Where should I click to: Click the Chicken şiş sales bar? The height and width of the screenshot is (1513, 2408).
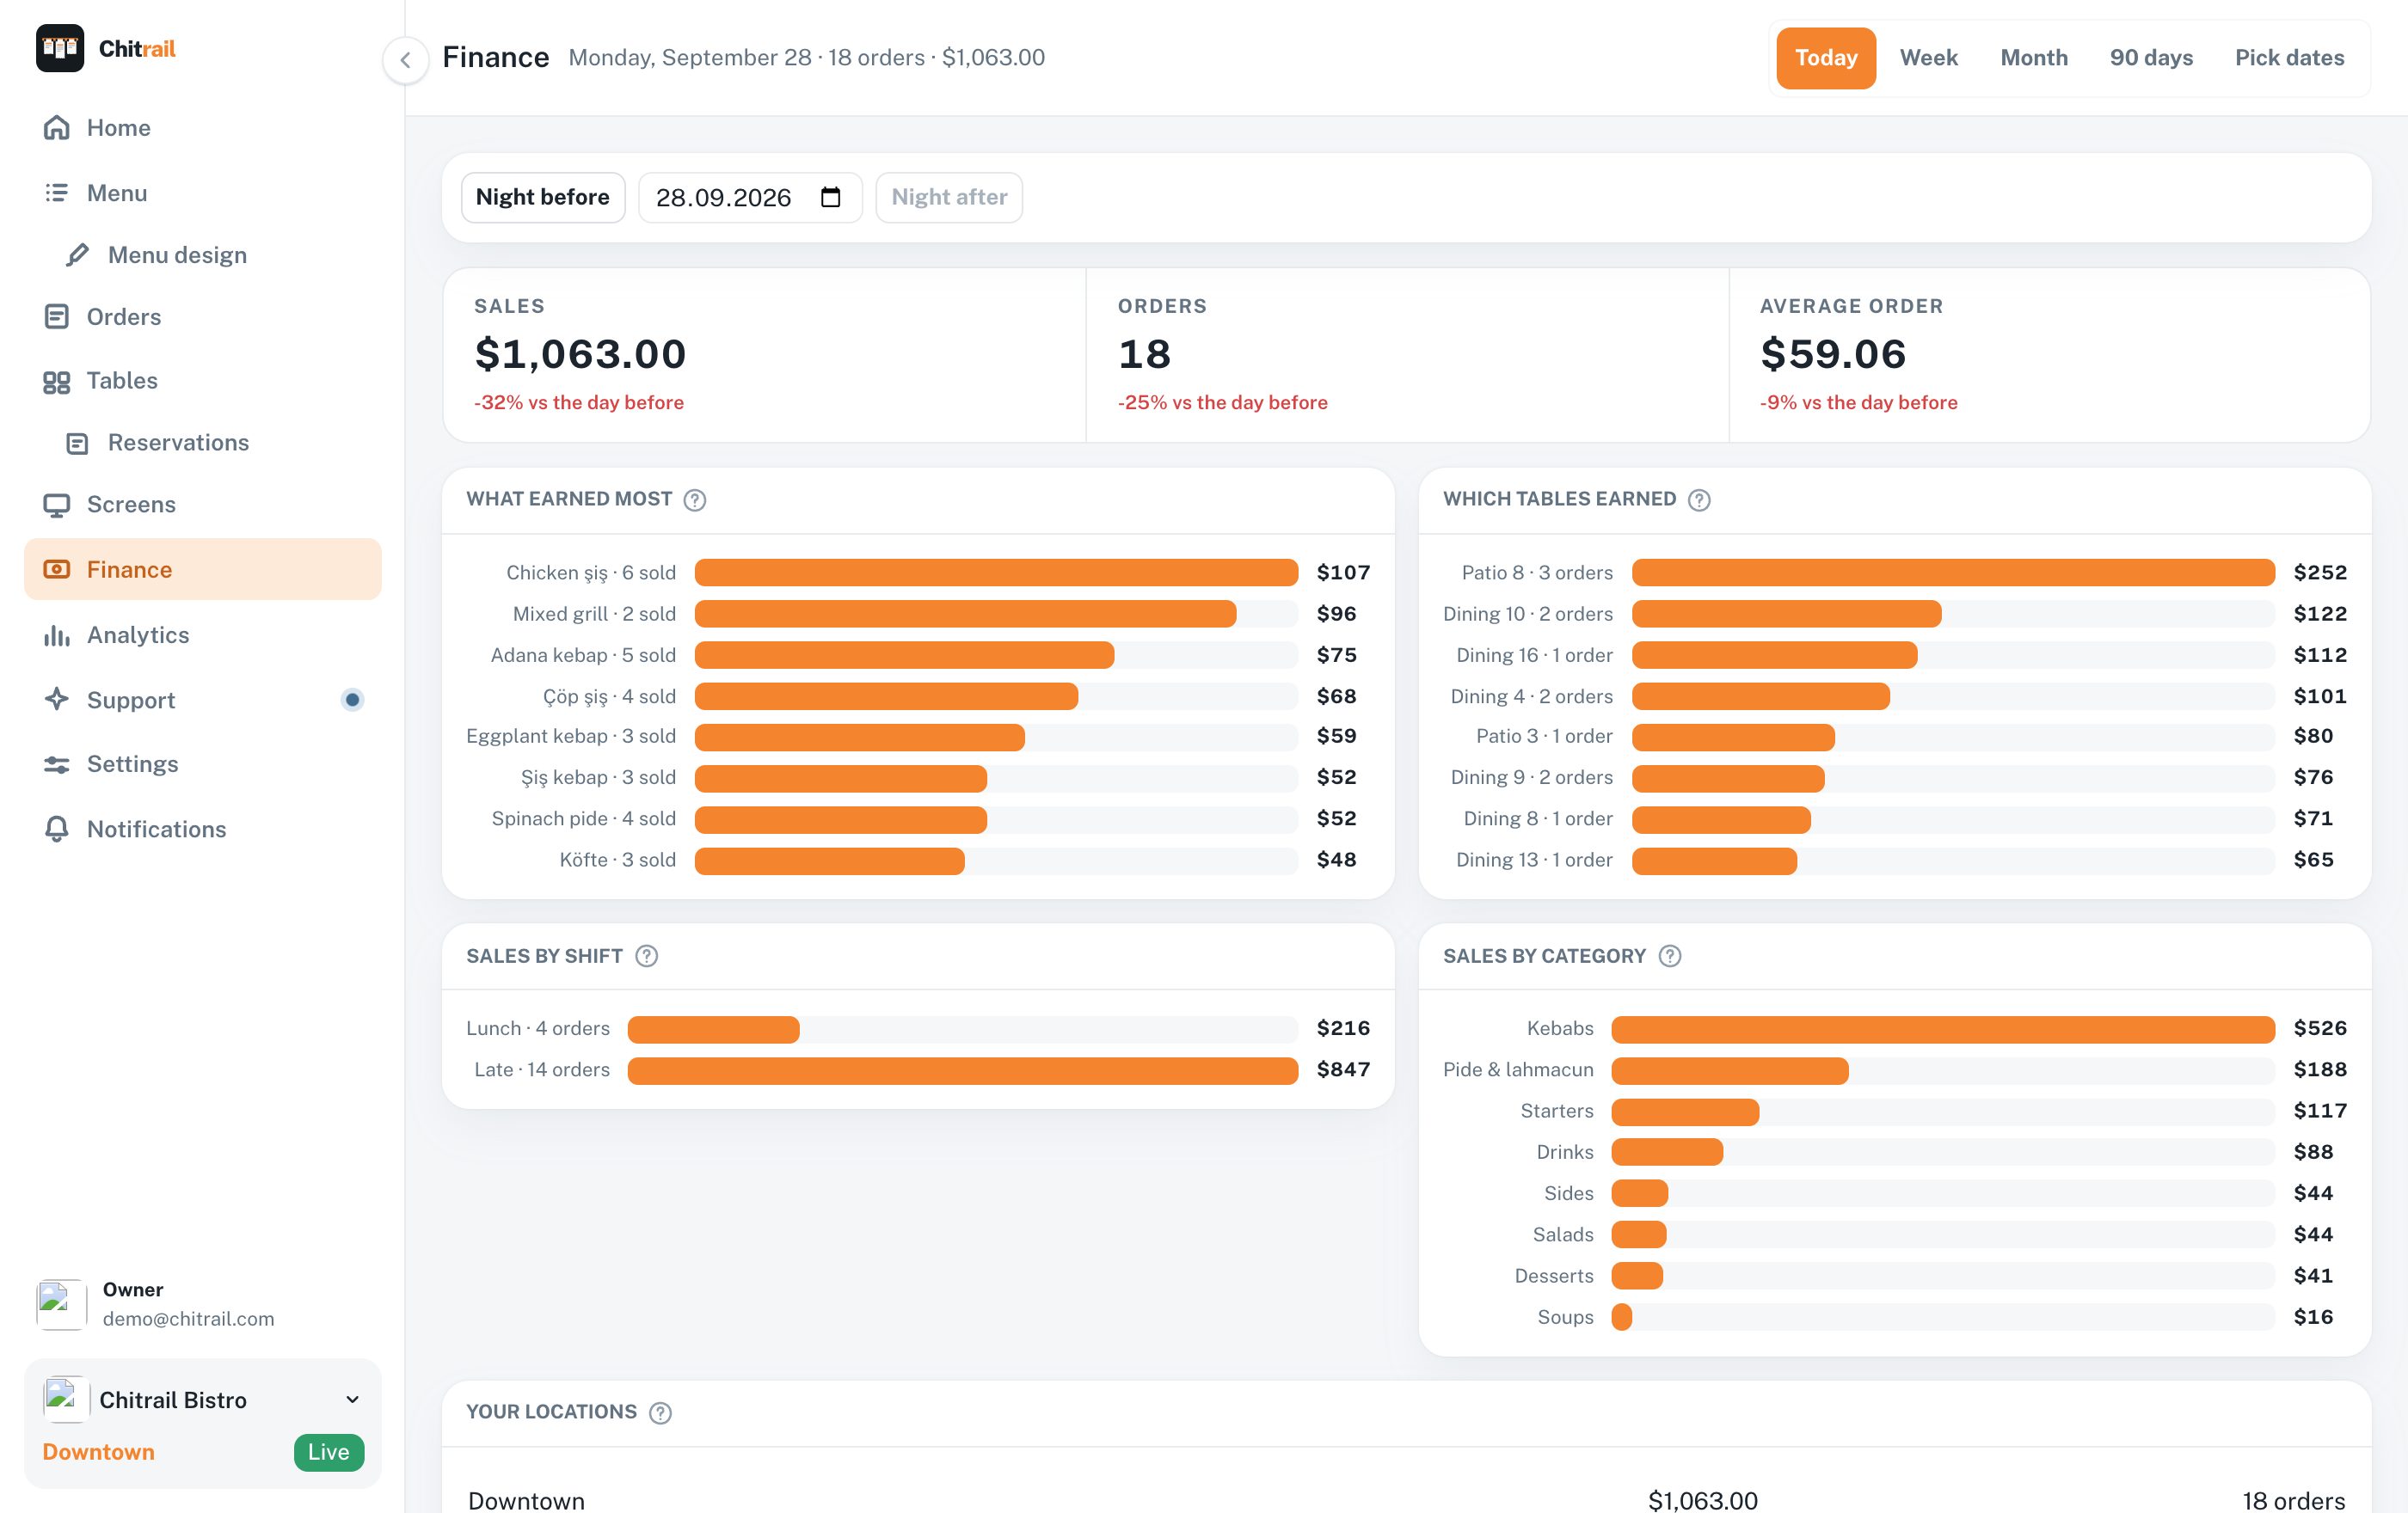pyautogui.click(x=996, y=573)
